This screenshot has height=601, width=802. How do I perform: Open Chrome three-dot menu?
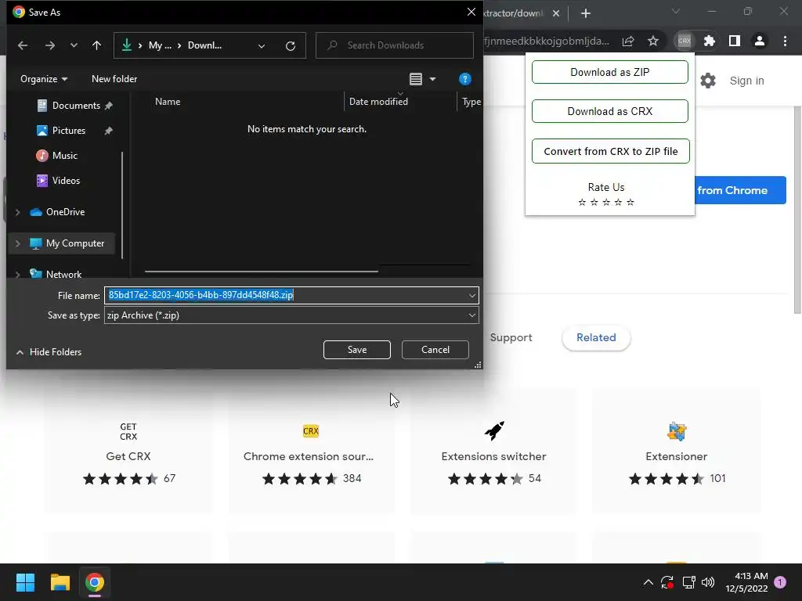(785, 41)
